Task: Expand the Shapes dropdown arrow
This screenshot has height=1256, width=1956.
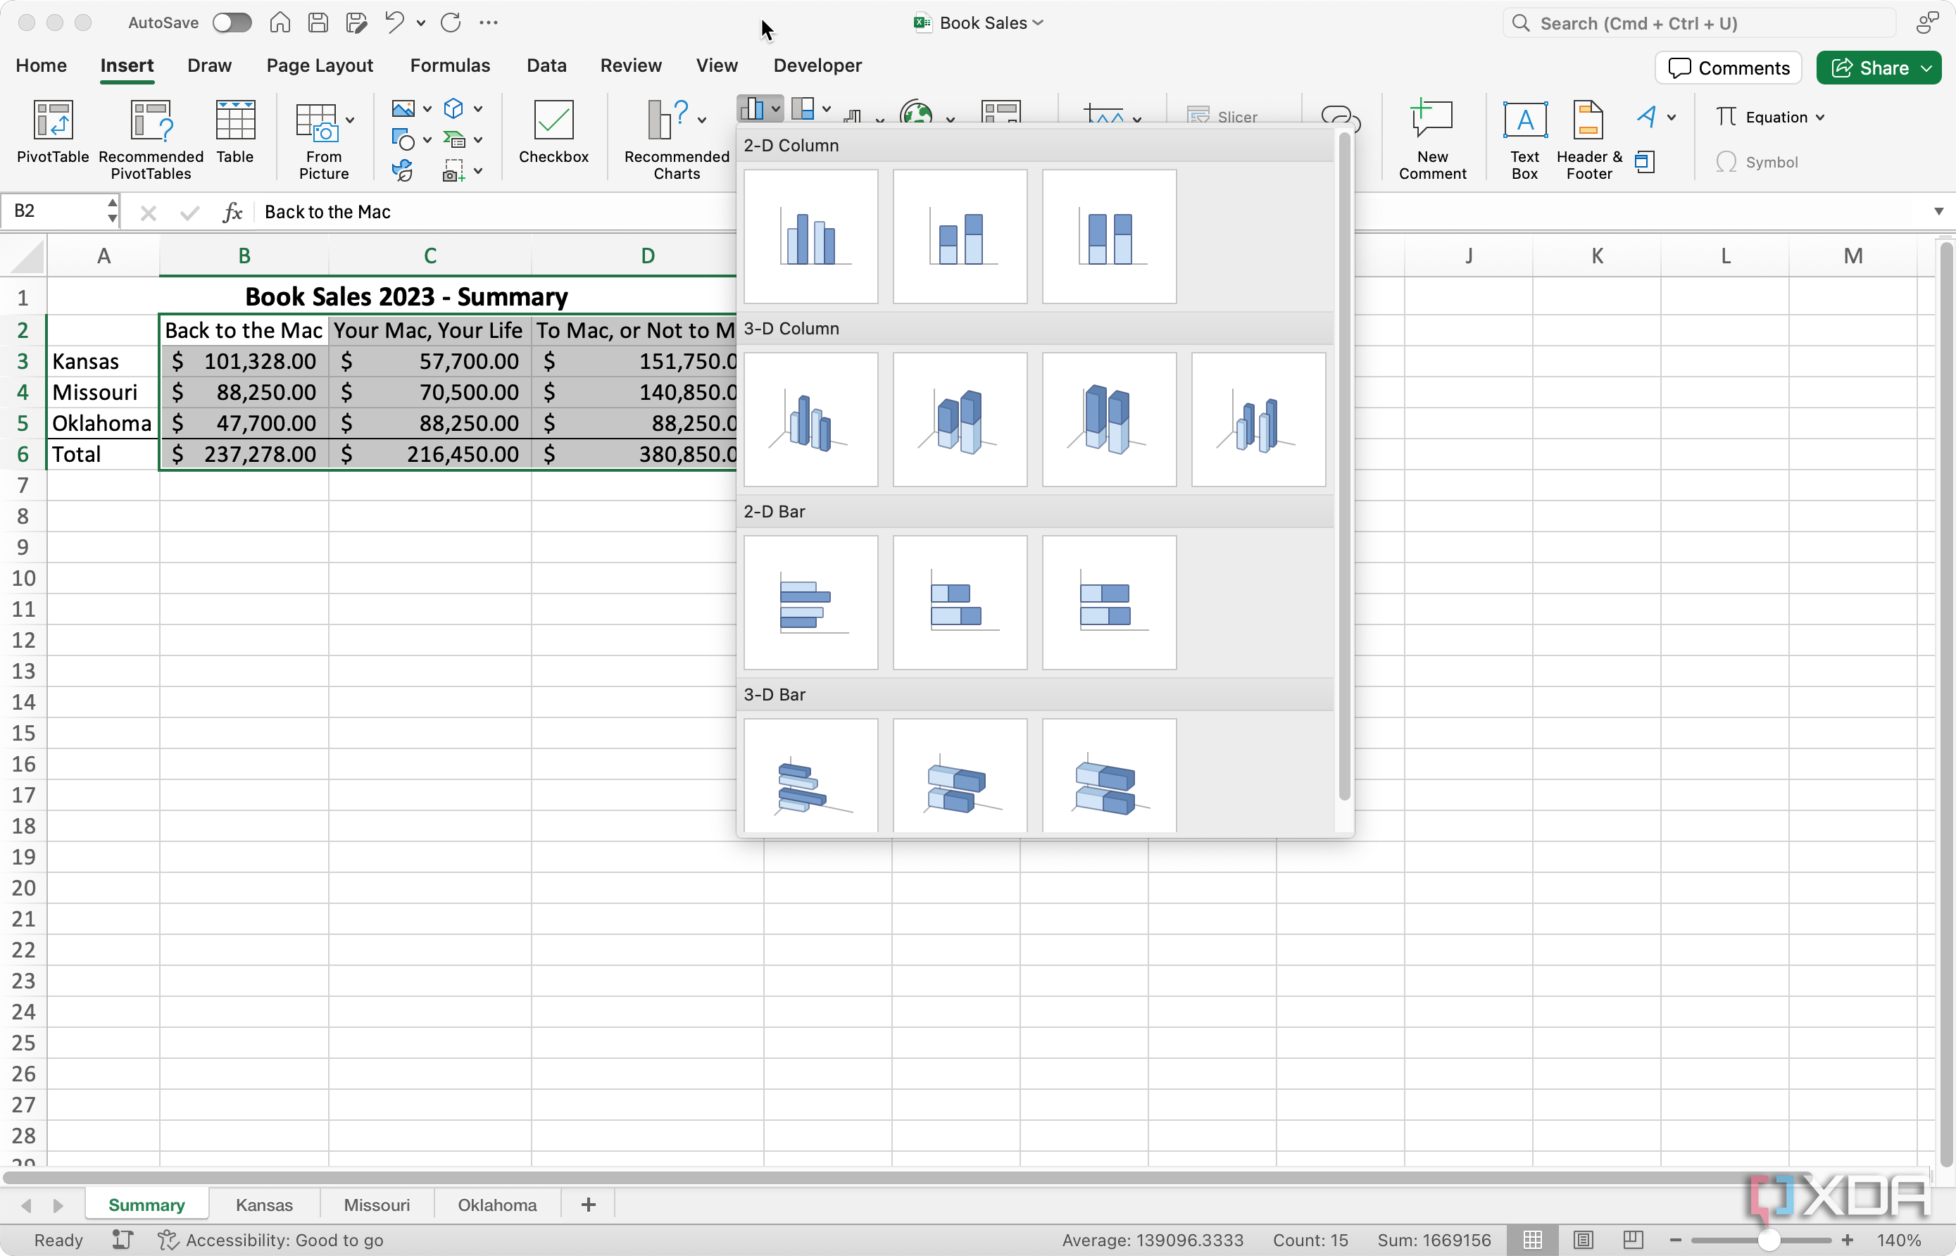Action: (427, 140)
